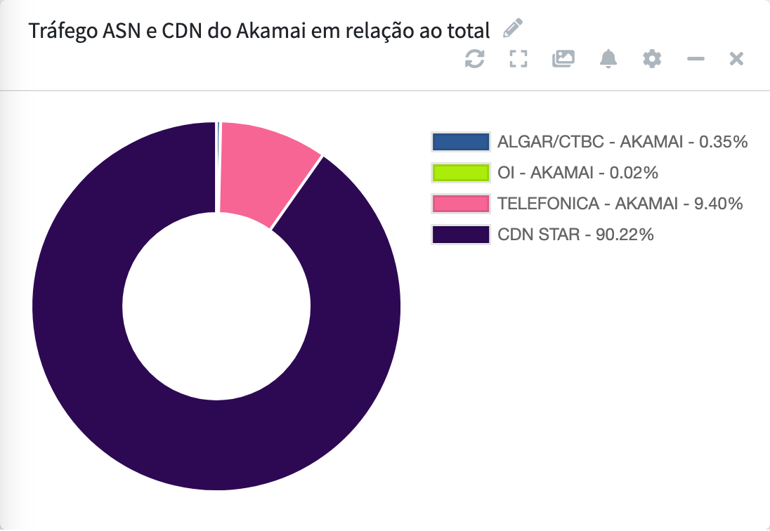Viewport: 770px width, 531px height.
Task: Click the blue ALGAR/CTBC color swatch
Action: (x=461, y=142)
